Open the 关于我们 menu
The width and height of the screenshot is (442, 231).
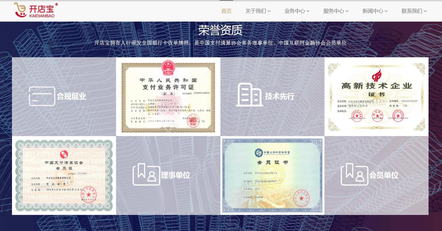(258, 11)
